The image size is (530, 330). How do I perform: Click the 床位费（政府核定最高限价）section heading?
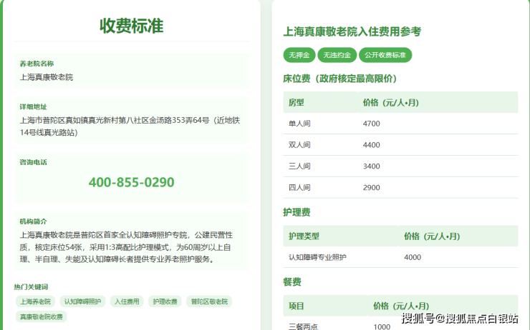coord(339,79)
